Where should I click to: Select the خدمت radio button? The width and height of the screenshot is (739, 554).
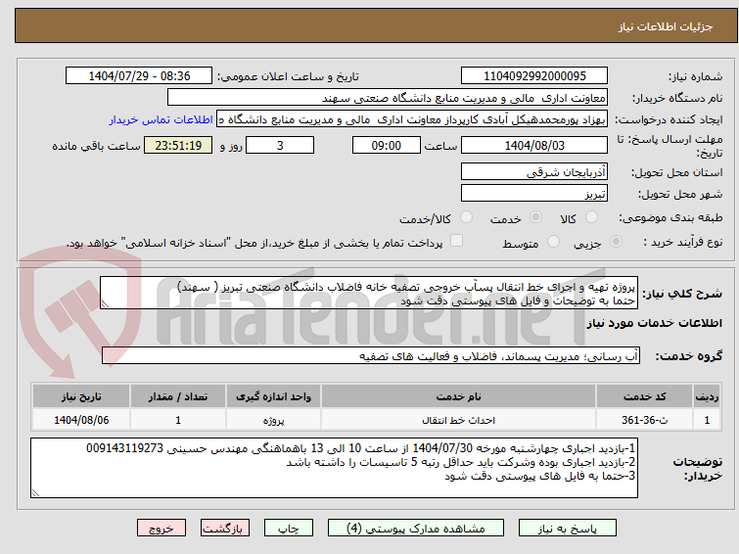click(535, 217)
